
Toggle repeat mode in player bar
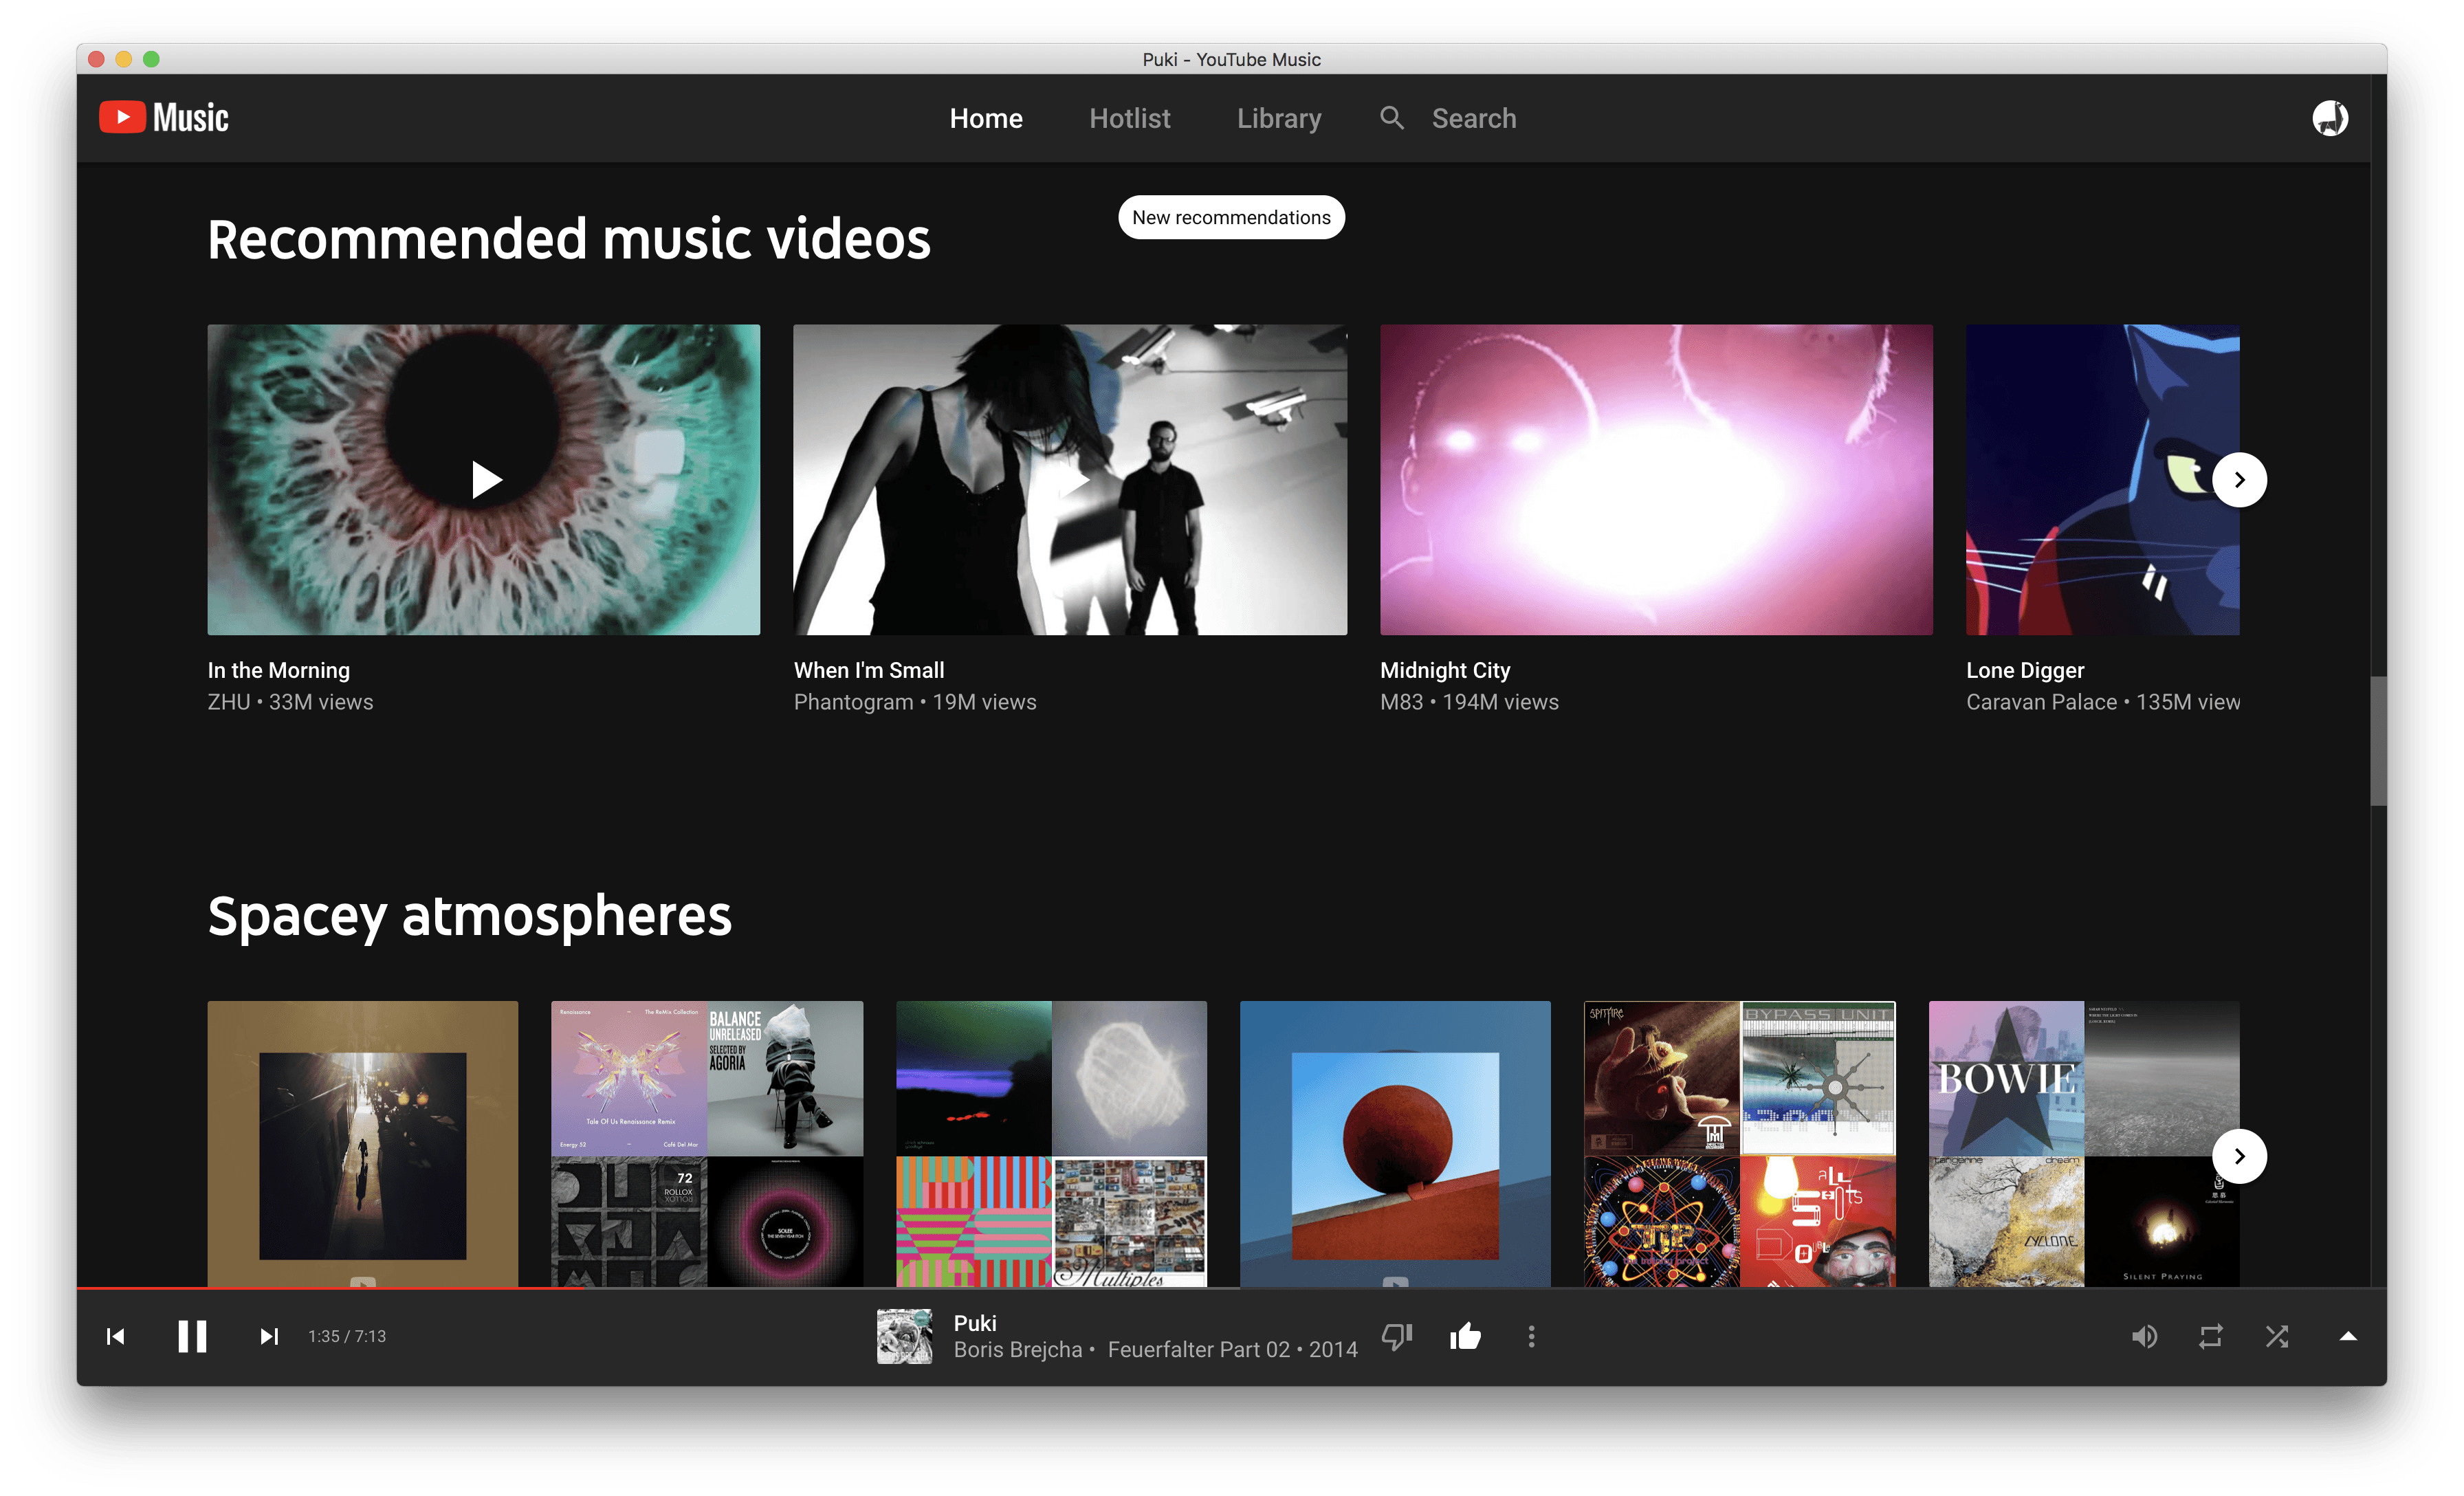2211,1336
